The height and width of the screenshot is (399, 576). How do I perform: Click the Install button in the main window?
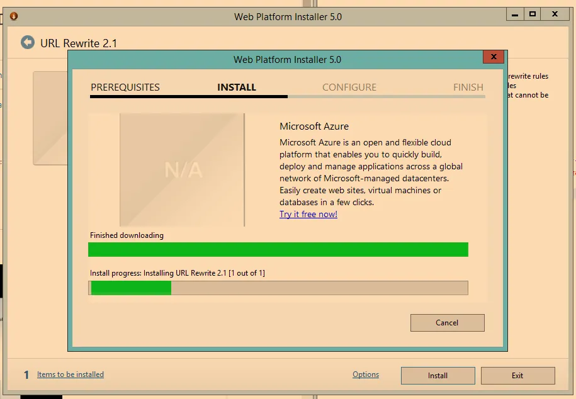(x=438, y=376)
